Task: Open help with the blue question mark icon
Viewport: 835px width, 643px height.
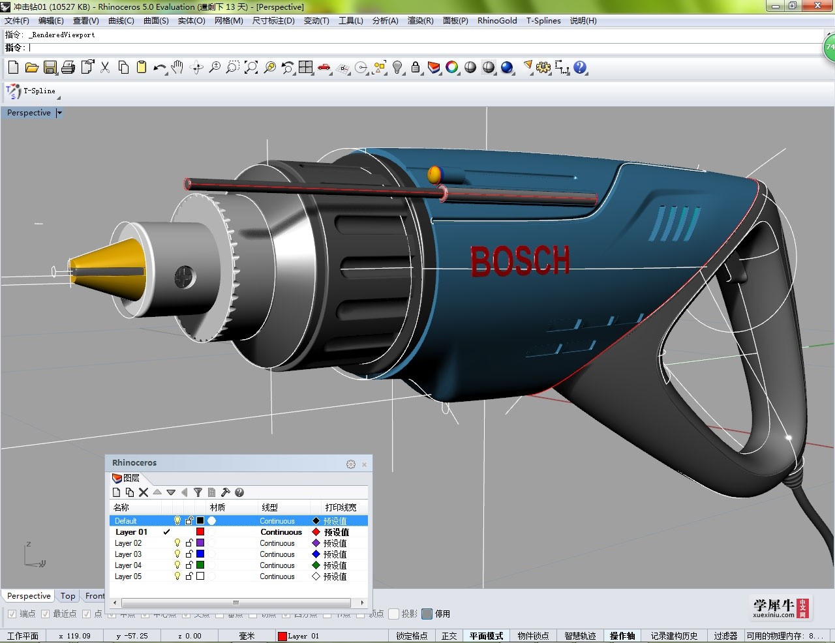Action: (x=580, y=67)
